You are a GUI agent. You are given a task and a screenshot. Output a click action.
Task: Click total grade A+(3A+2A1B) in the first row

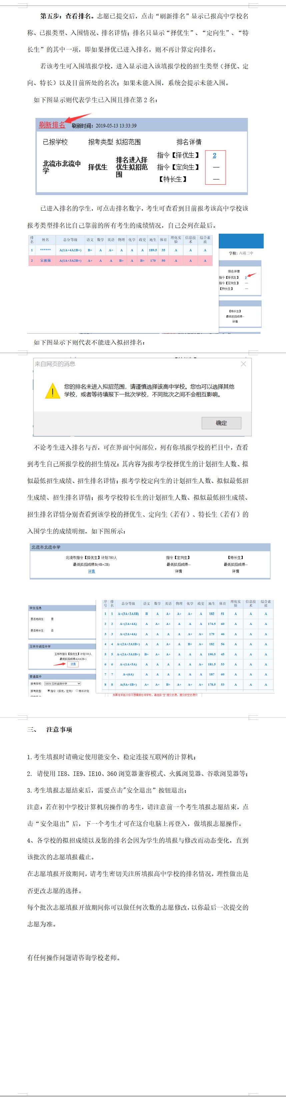point(128,614)
